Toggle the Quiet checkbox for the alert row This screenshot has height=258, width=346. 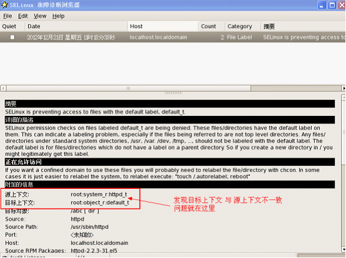(12, 37)
